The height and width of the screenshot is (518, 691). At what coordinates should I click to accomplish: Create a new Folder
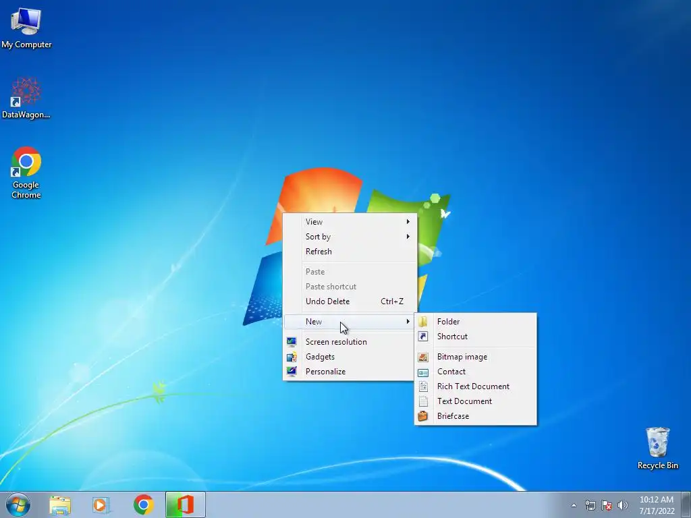click(476, 322)
